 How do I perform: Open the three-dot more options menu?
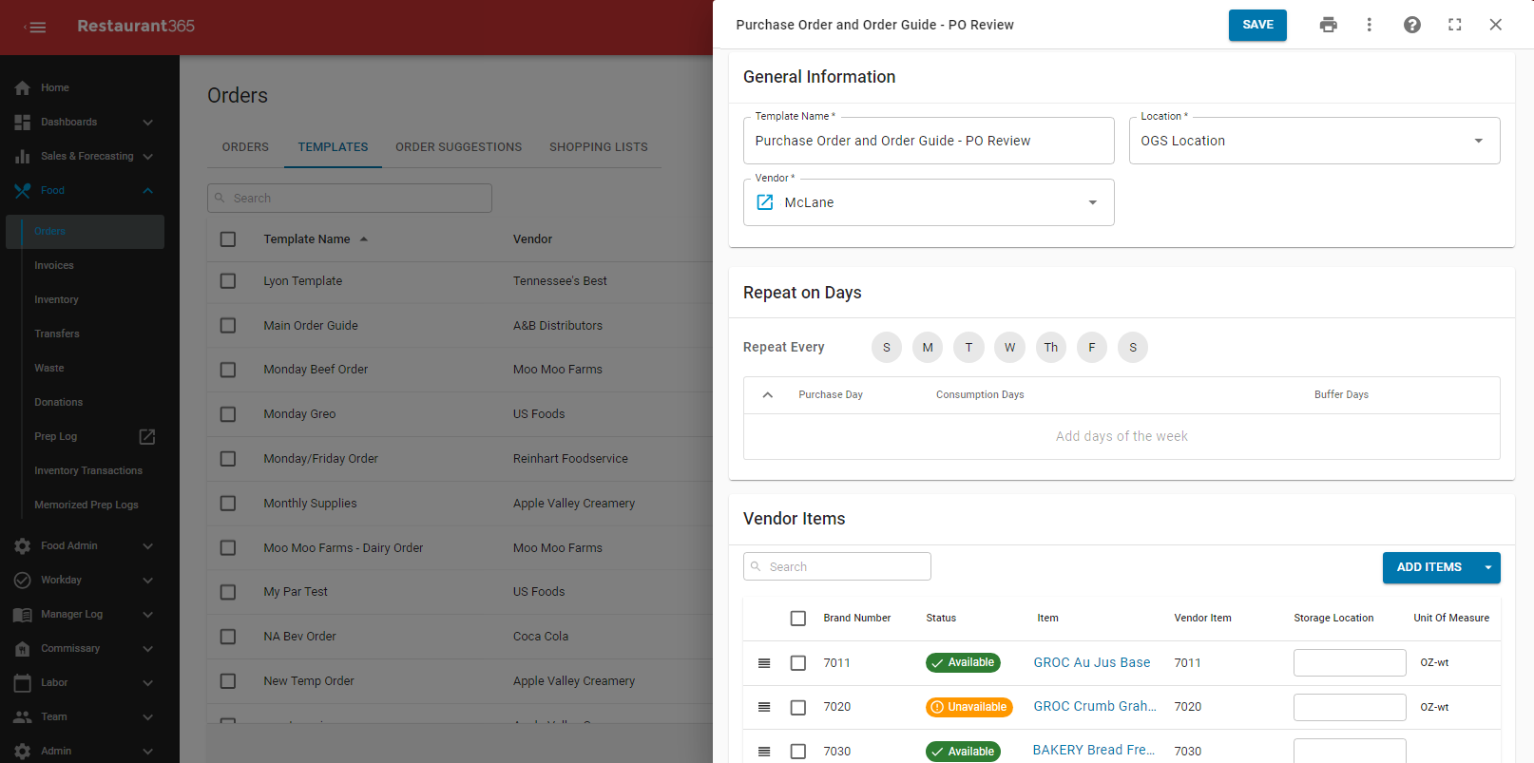1370,25
